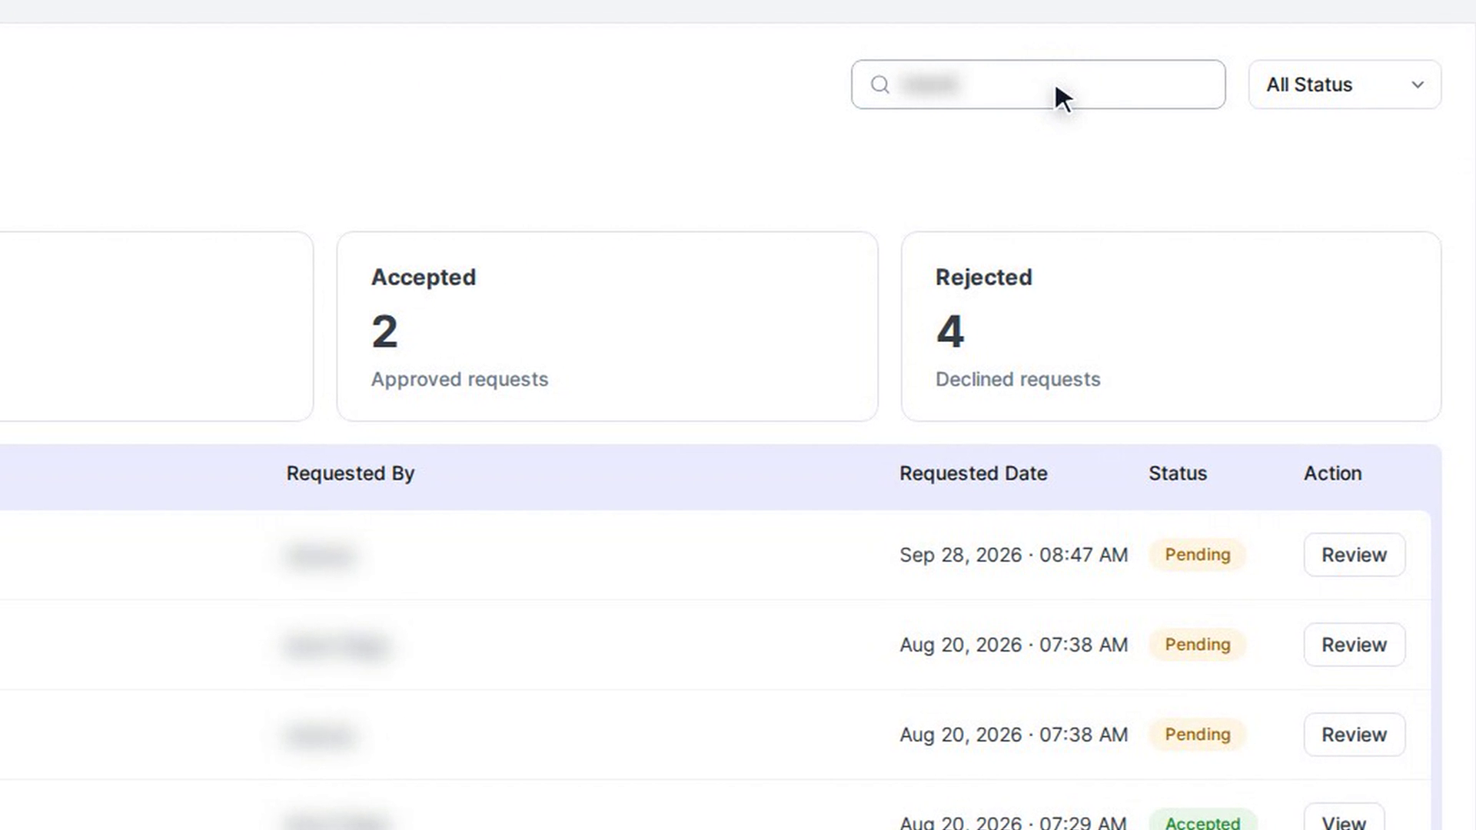
Task: Click the search magnifier icon
Action: (880, 85)
